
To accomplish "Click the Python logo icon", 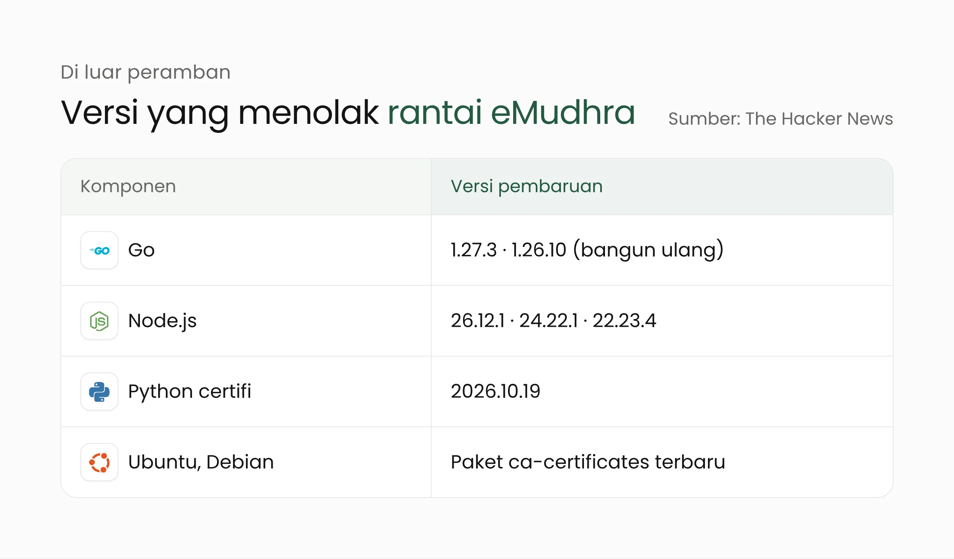I will (x=99, y=392).
